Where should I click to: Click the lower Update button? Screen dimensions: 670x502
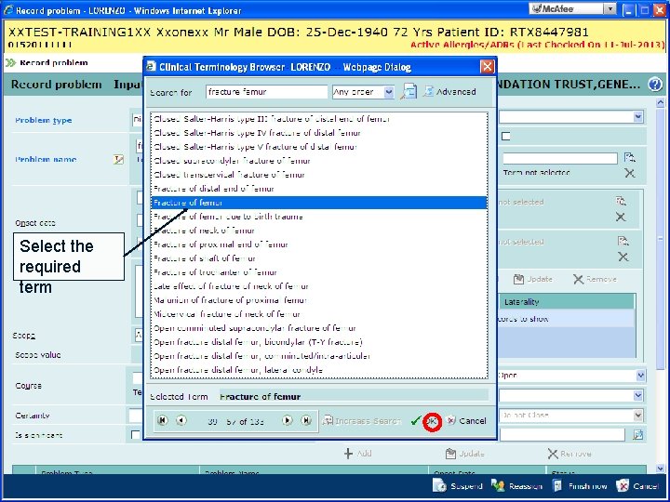coord(465,454)
